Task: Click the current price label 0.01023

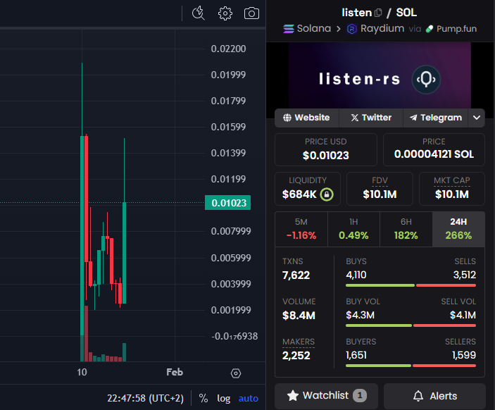Action: pyautogui.click(x=228, y=203)
